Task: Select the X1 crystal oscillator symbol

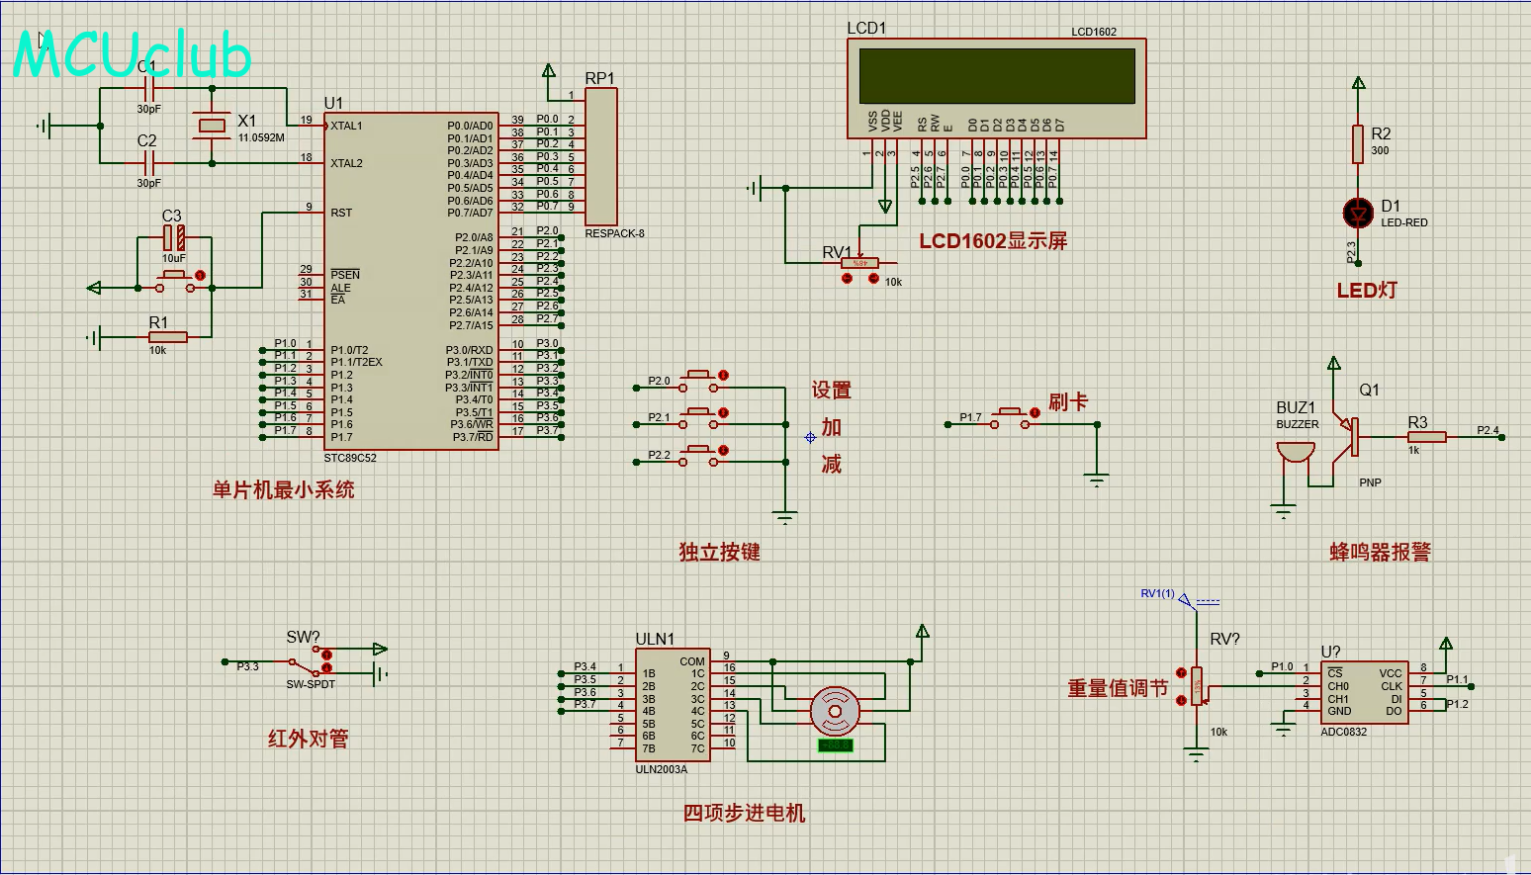Action: [212, 125]
